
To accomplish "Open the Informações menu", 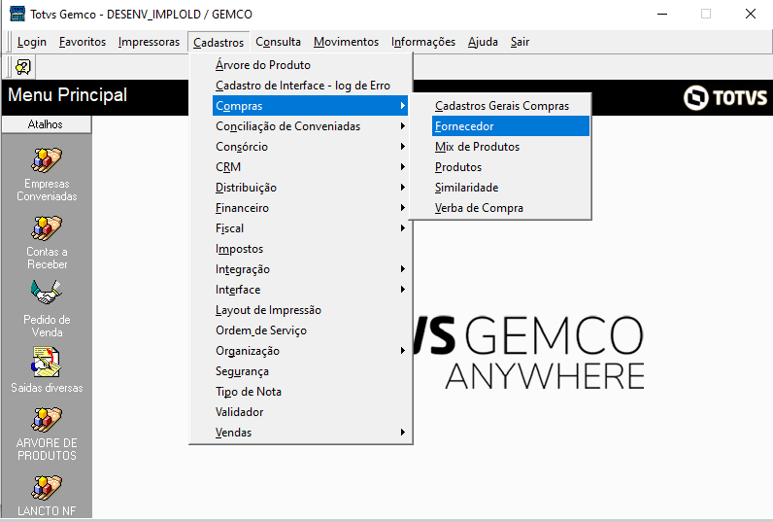I will pyautogui.click(x=423, y=42).
